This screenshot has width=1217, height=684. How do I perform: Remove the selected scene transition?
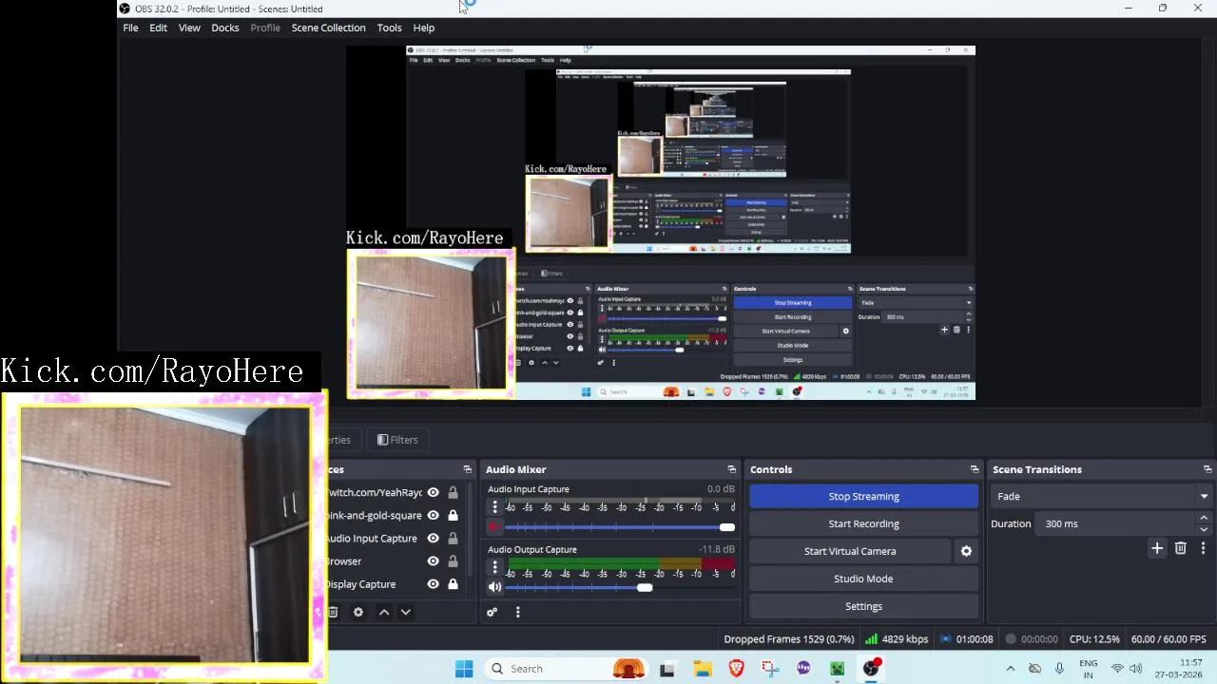[1181, 548]
